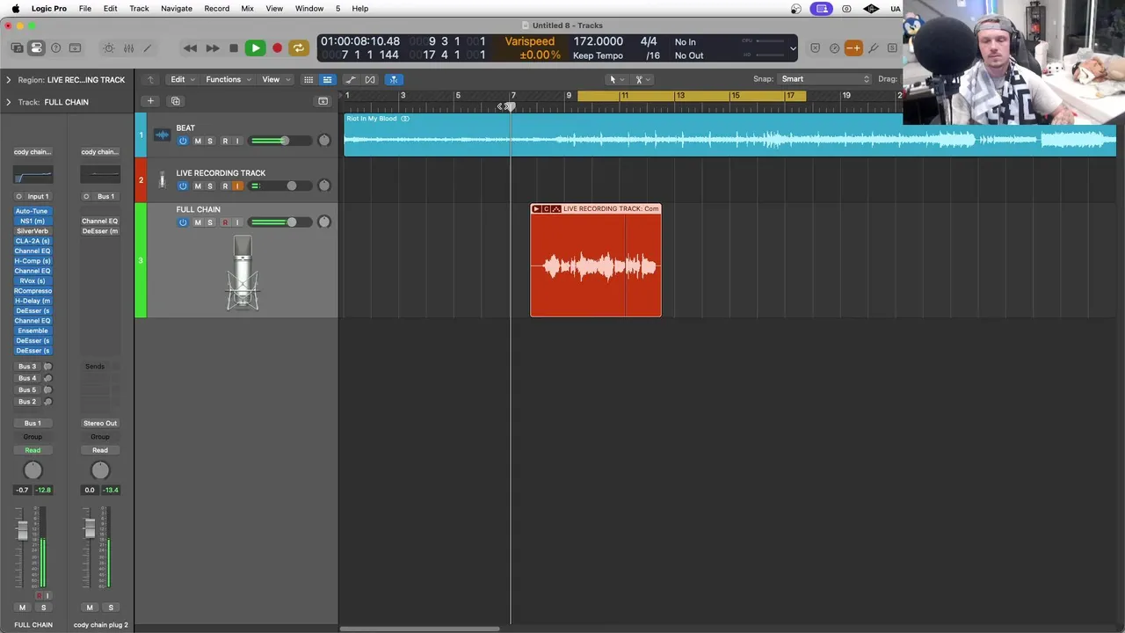Open the Toolbar download-tray icon
This screenshot has width=1125, height=633.
click(x=75, y=48)
